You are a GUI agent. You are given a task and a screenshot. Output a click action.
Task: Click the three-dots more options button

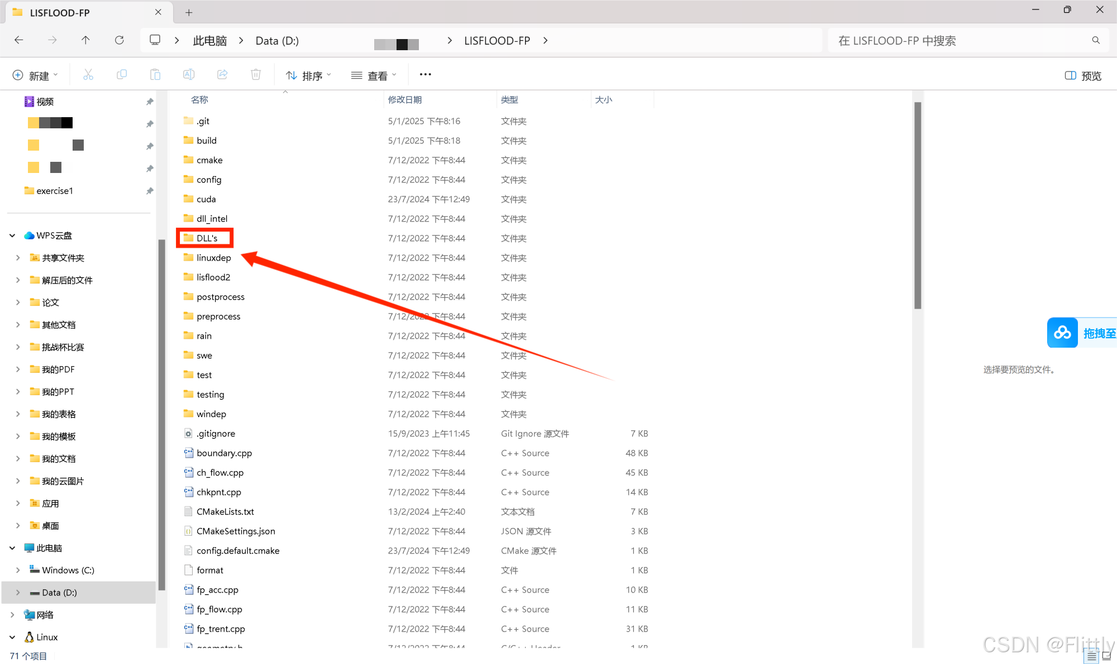tap(425, 75)
